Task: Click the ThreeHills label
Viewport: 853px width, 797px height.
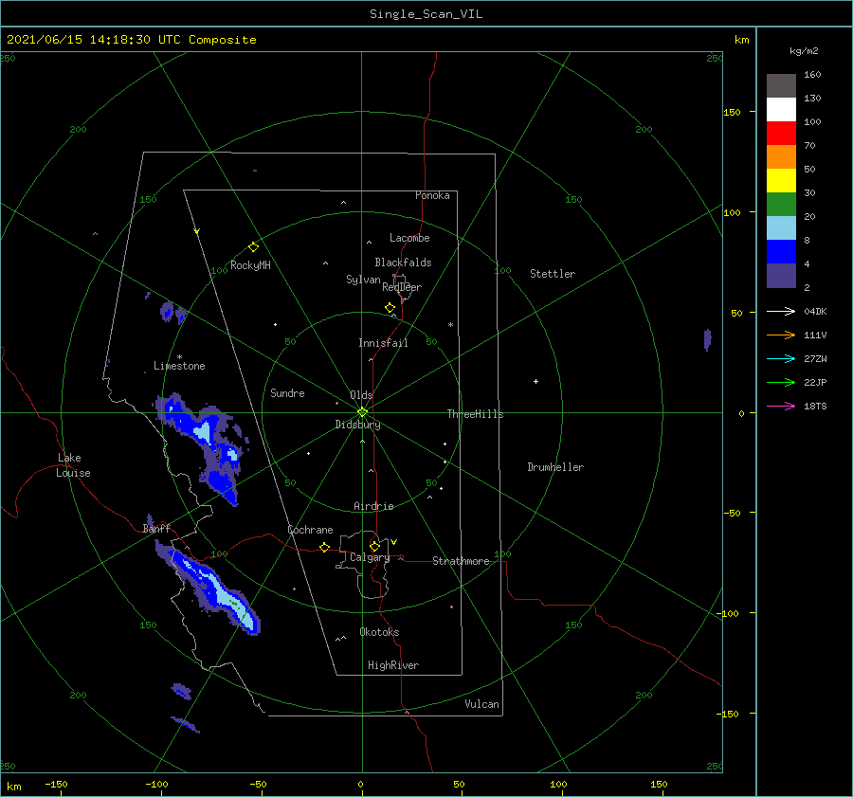Action: [x=475, y=414]
